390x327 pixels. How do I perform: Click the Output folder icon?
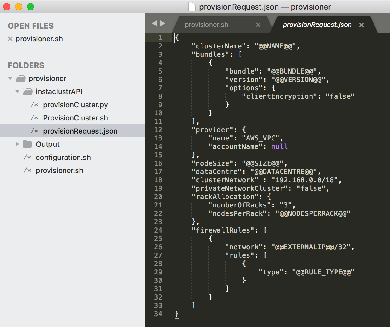click(28, 144)
